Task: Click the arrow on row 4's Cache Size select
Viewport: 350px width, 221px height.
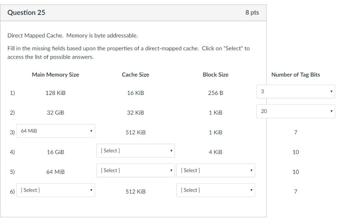Action: [171, 150]
